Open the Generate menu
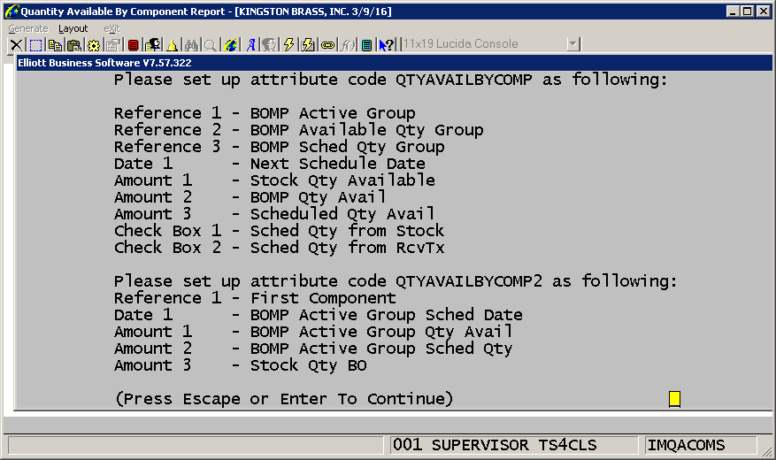The image size is (776, 460). [x=28, y=28]
